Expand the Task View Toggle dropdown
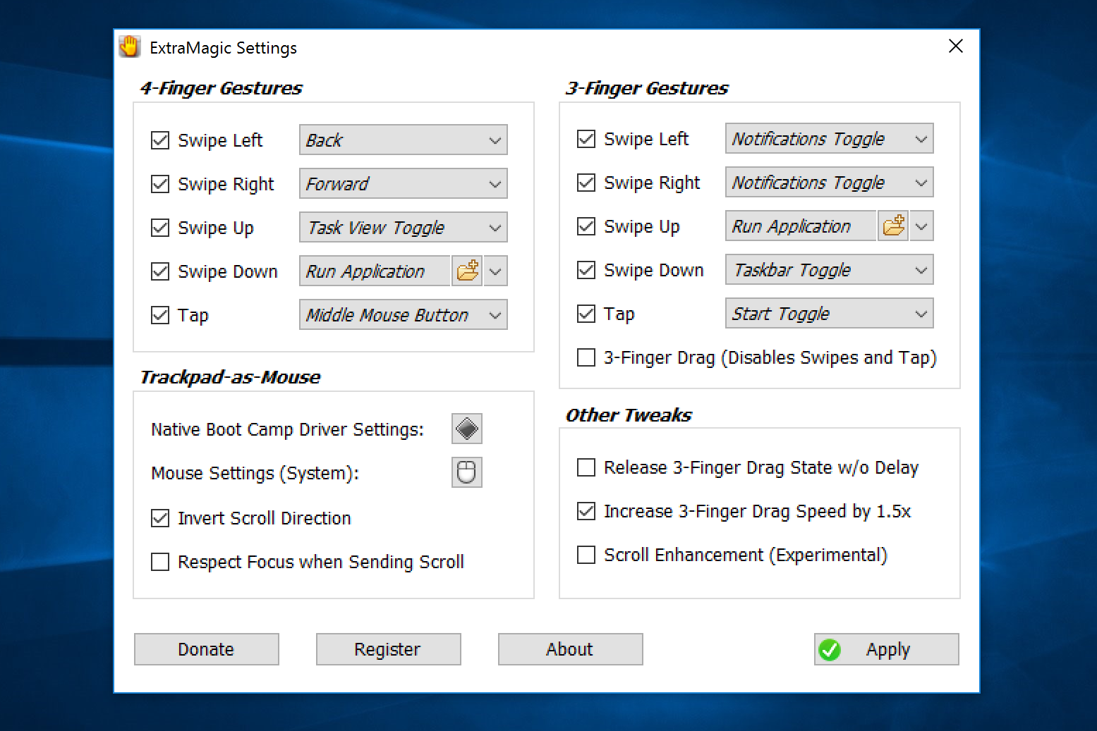 click(404, 228)
